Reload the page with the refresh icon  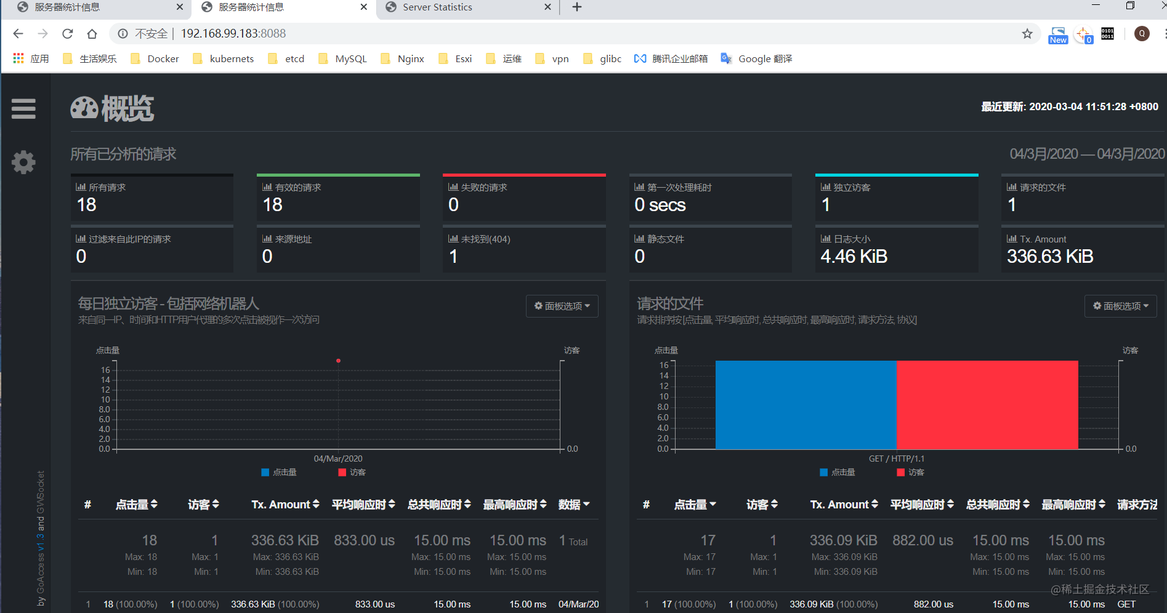pos(68,34)
